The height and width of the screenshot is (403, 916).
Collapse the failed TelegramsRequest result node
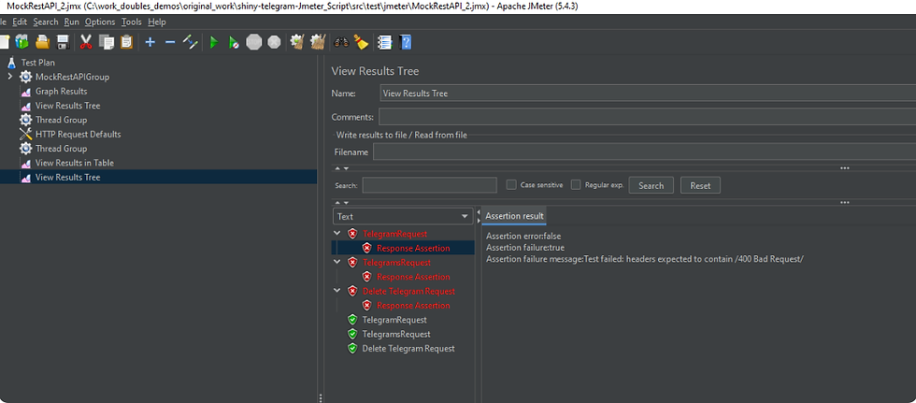click(337, 262)
